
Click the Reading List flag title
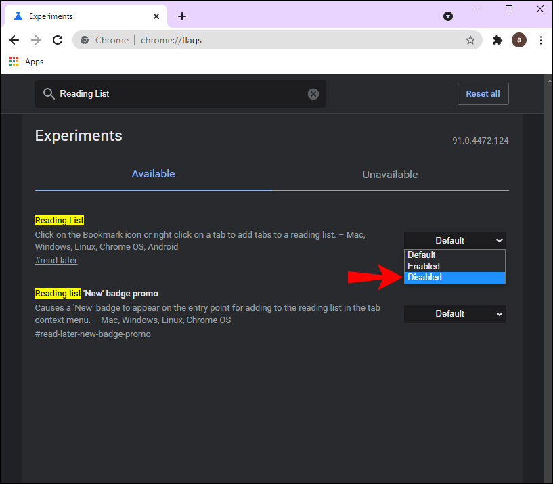point(60,221)
